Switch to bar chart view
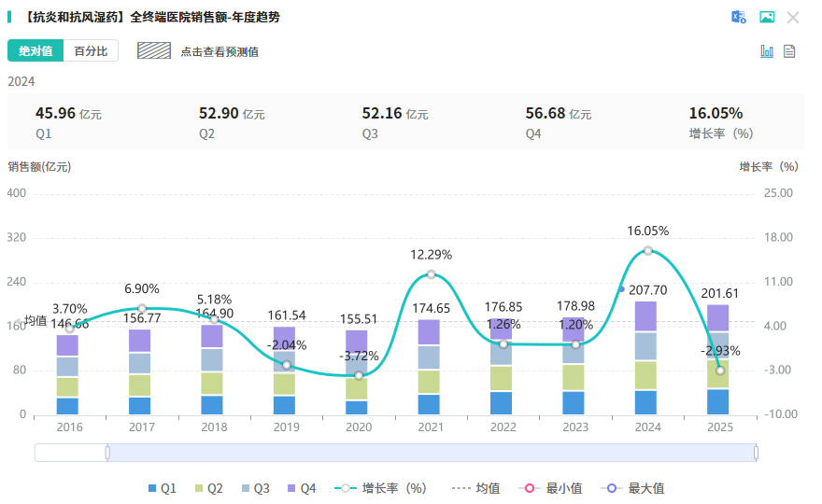 (767, 51)
